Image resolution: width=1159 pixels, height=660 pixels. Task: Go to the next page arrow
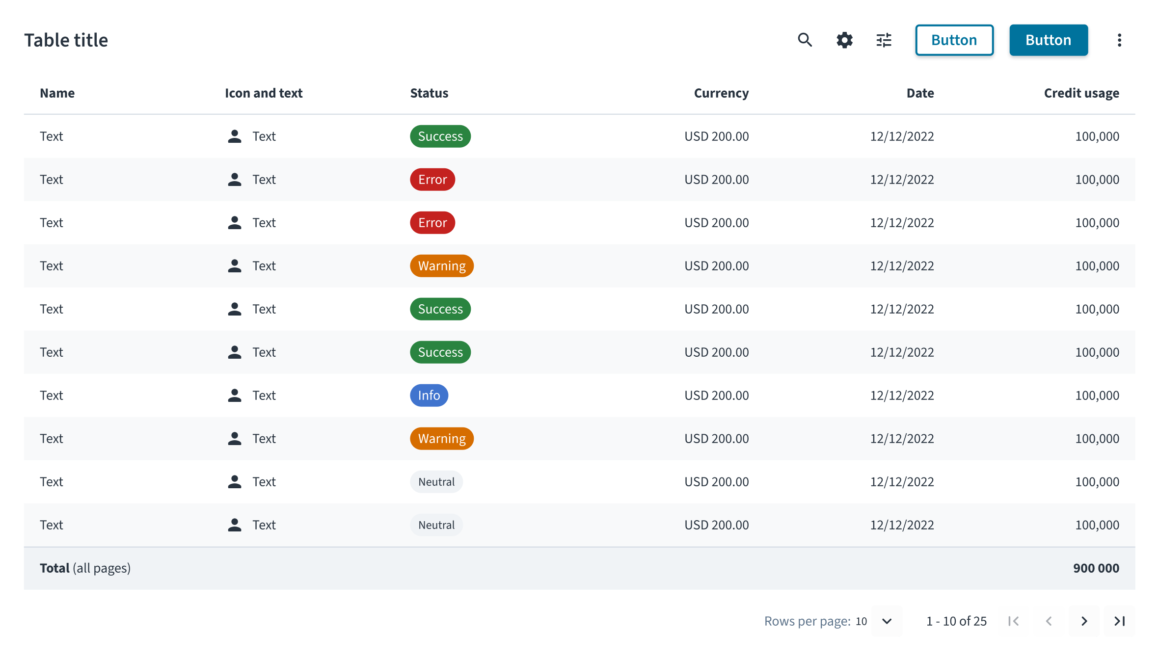coord(1084,621)
